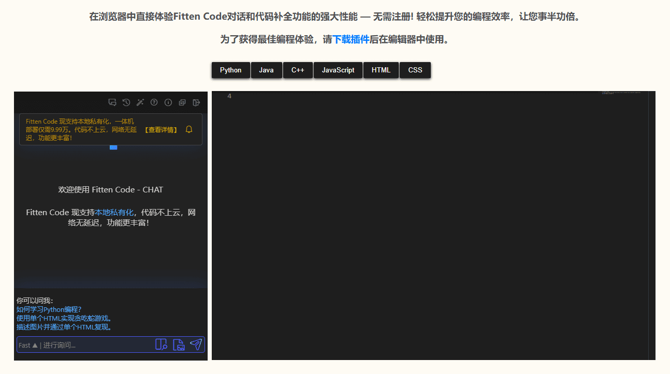The image size is (670, 374).
Task: Start a new chat conversation icon
Action: coord(112,102)
